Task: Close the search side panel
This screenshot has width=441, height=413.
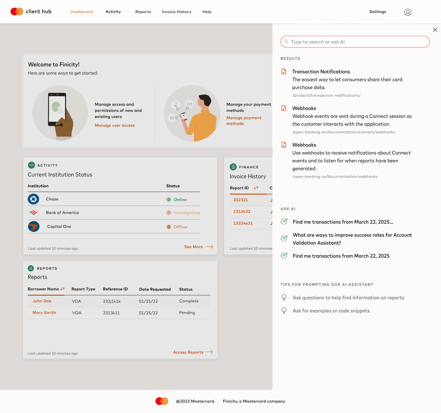Action: click(x=435, y=30)
